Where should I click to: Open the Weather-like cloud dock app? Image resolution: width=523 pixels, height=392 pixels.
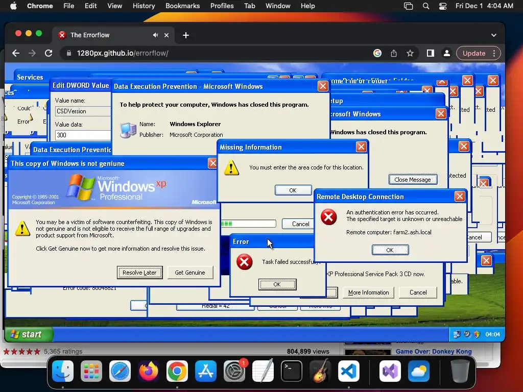coord(419,371)
